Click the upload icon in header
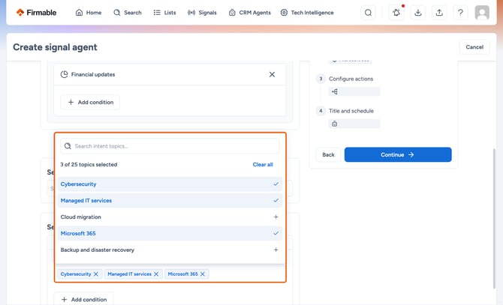 tap(439, 13)
